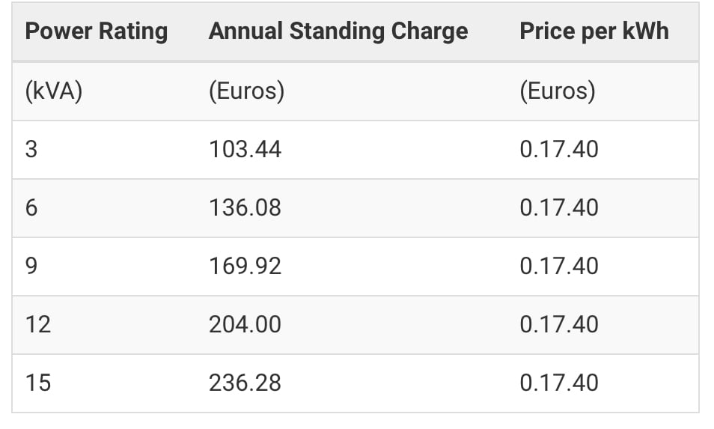Select the 204.00 standing charge value

[245, 325]
